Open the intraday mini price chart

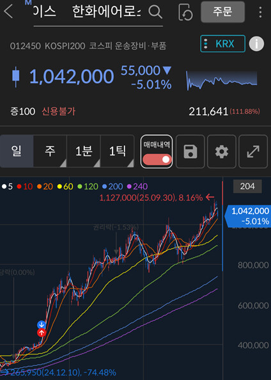click(222, 81)
